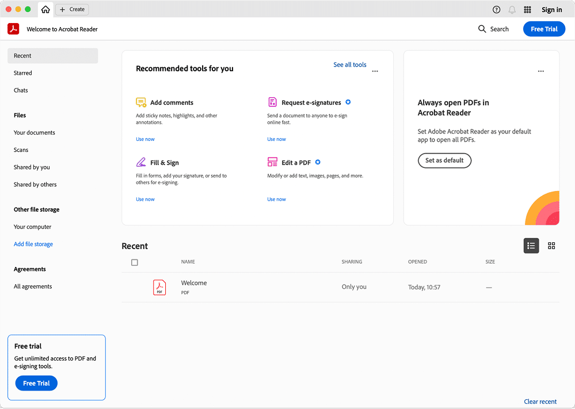Open See all tools link
This screenshot has height=409, width=575.
tap(350, 64)
